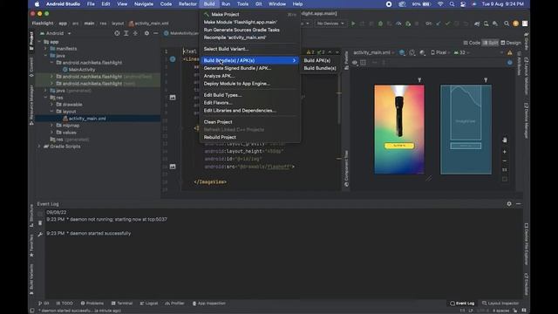Click the wrench icon in Event Log

40,234
